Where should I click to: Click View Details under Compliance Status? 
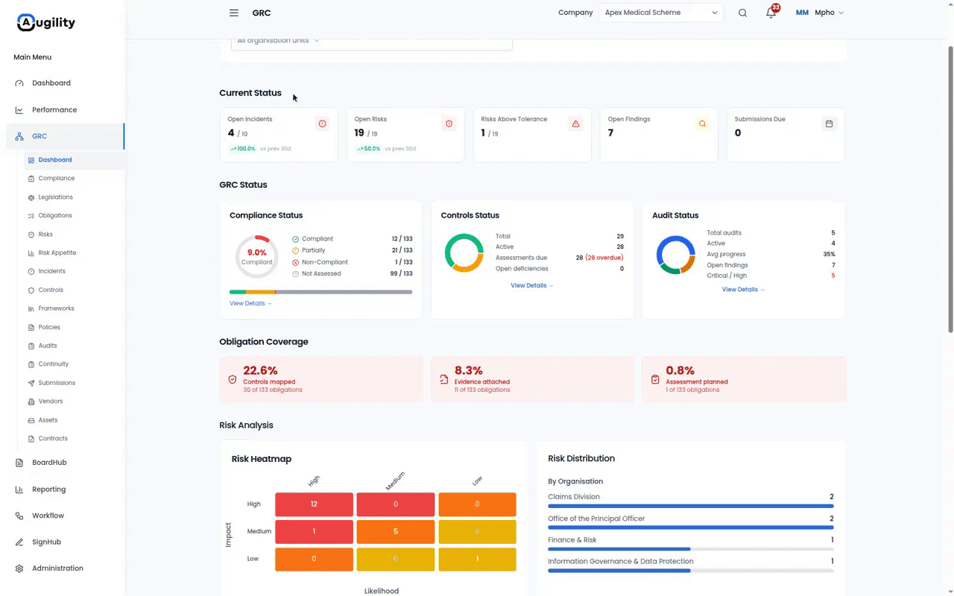pos(250,303)
